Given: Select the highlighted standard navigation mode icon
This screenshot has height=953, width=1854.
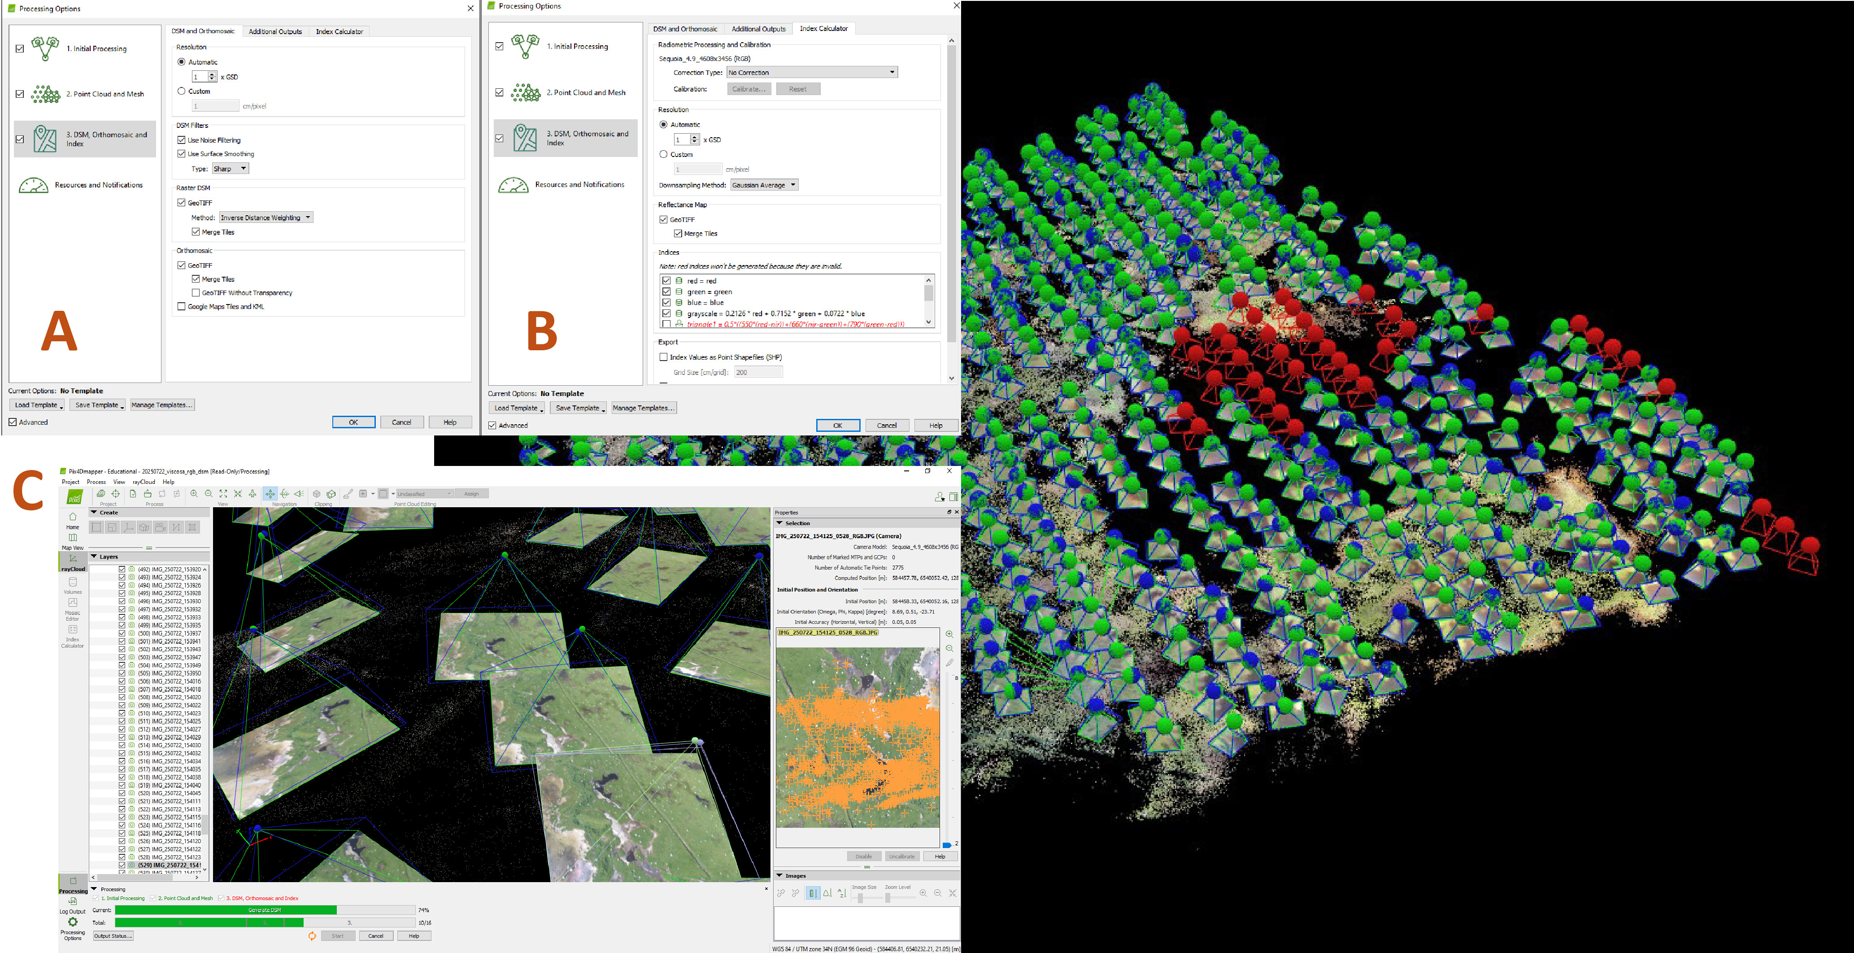Looking at the screenshot, I should 270,494.
